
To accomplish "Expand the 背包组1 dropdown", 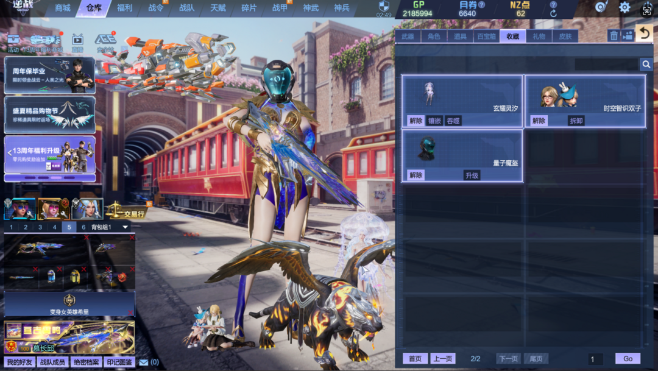I will (x=125, y=227).
